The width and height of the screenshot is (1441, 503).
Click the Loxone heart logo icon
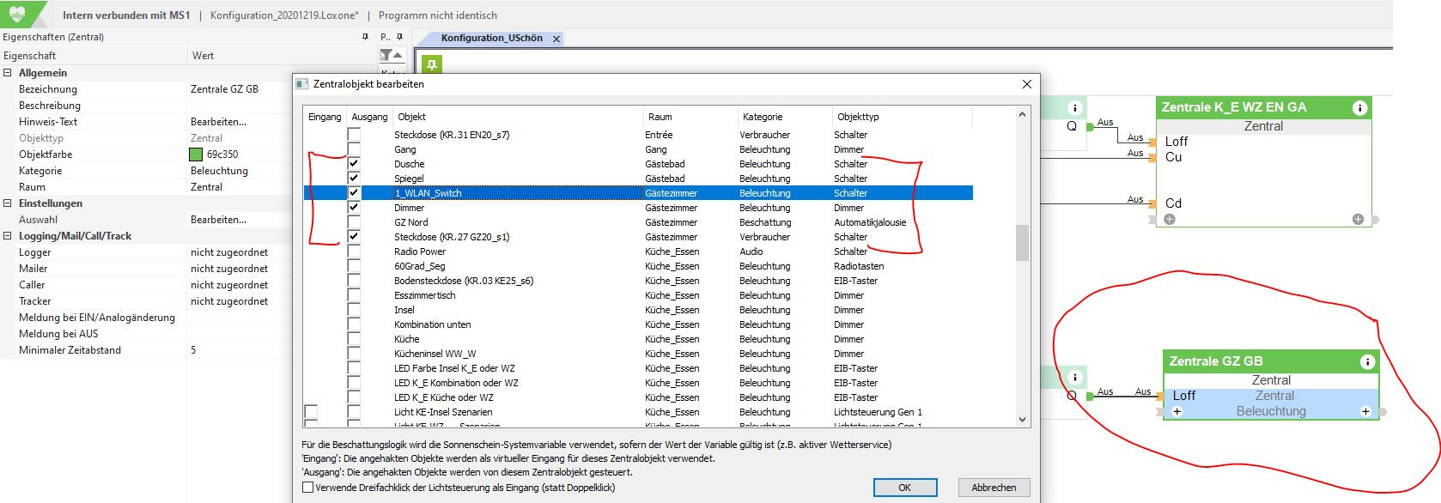pos(17,14)
